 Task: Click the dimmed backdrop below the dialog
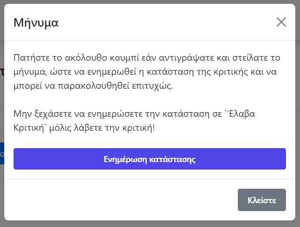[150, 224]
